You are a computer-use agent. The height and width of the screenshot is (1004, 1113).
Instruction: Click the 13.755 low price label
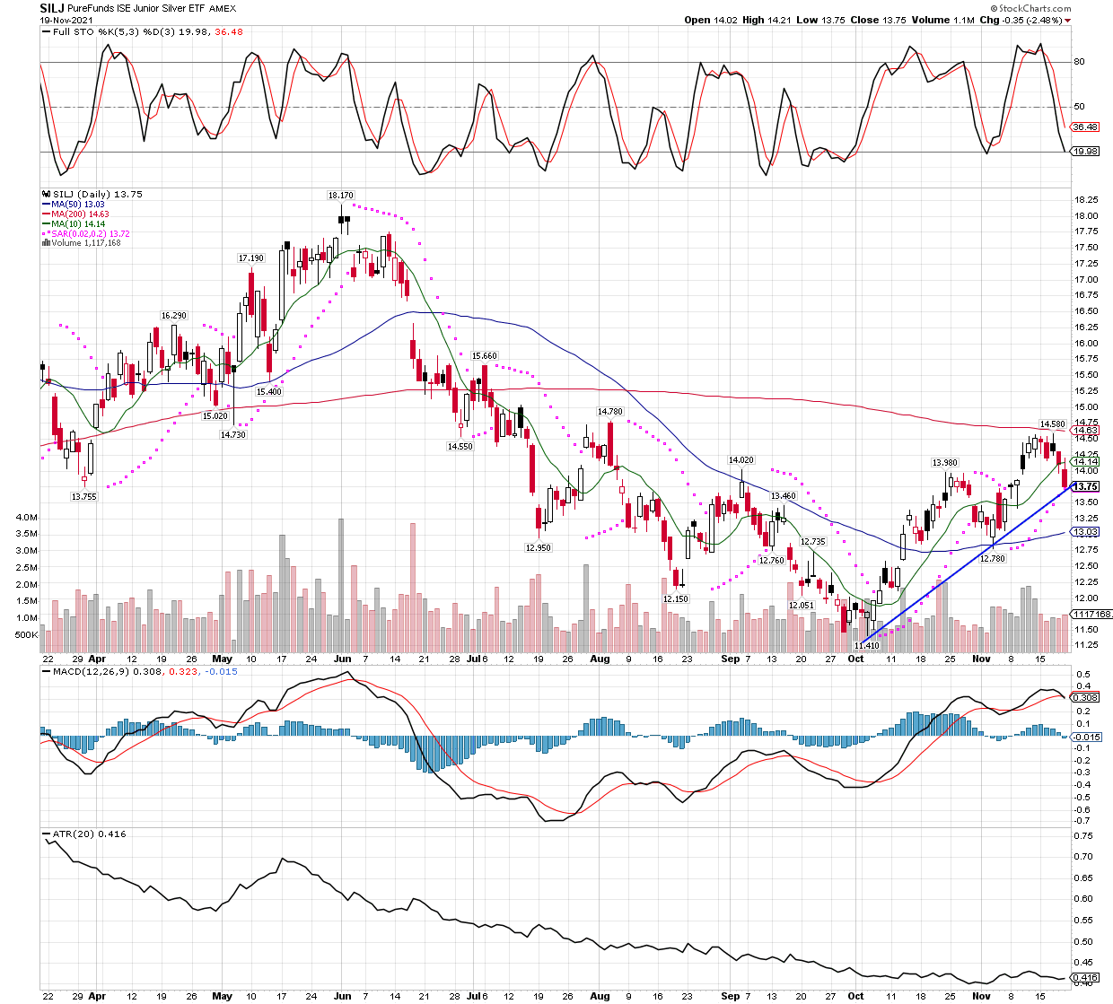coord(84,497)
